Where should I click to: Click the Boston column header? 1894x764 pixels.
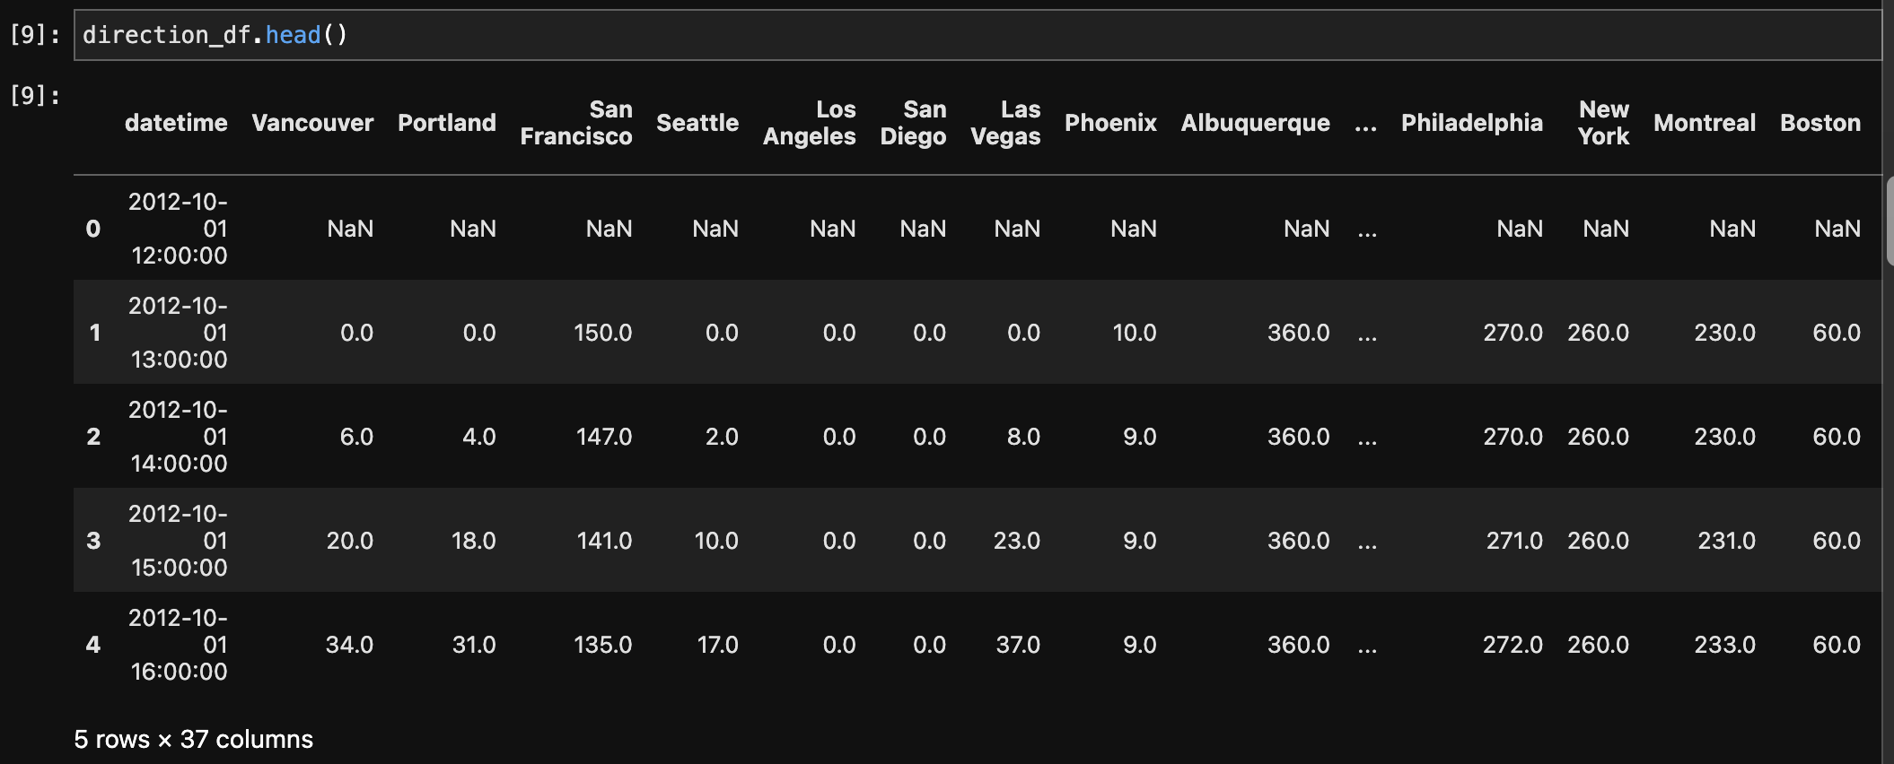click(x=1820, y=123)
